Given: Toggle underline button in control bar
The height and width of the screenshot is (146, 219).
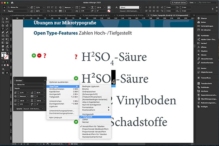Looking at the screenshot, I should [56, 7].
